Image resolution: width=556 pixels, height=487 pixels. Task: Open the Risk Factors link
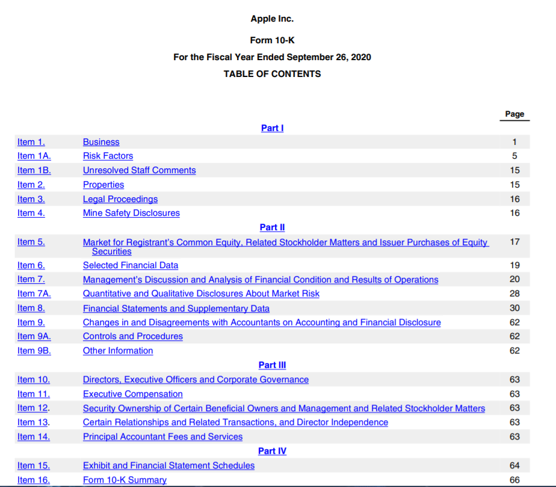(108, 156)
